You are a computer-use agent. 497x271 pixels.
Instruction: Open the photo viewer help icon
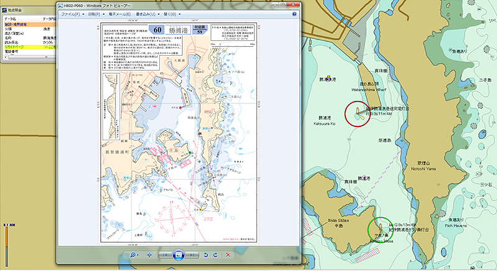(x=293, y=14)
